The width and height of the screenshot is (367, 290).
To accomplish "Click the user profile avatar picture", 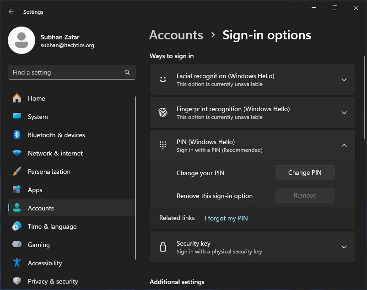I will [22, 40].
